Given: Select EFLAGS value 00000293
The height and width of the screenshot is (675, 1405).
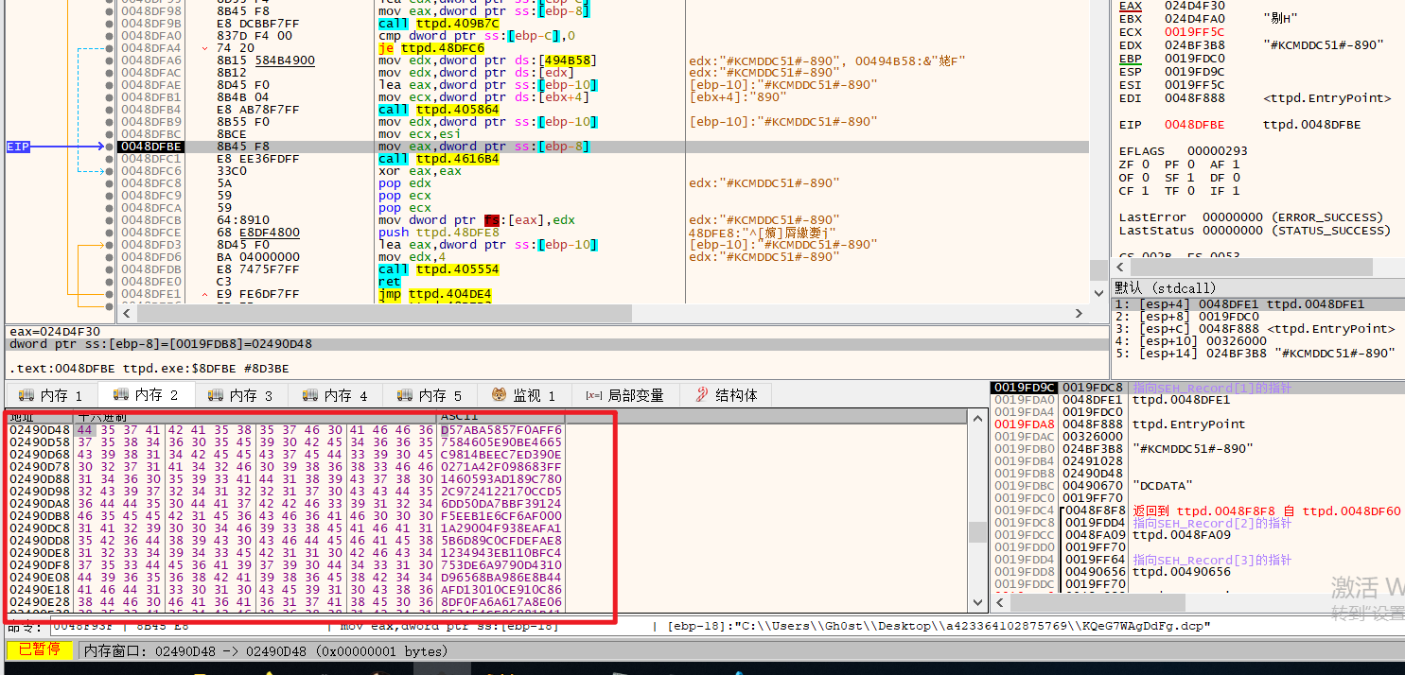Looking at the screenshot, I should (1218, 151).
